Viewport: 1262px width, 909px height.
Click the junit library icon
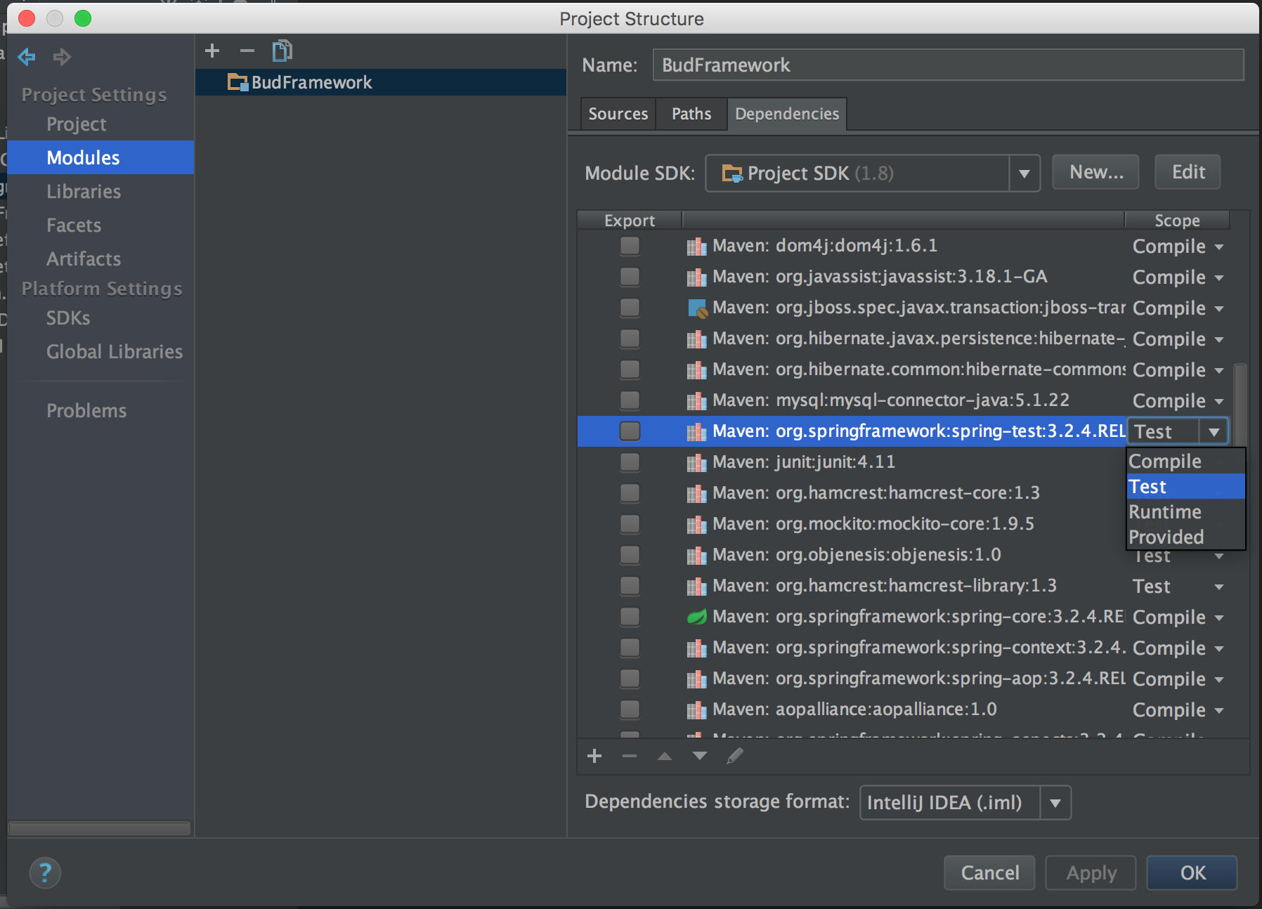click(696, 462)
